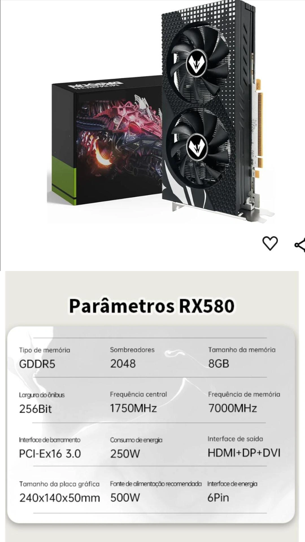305x542 pixels.
Task: Select the 8GB memory size value
Action: coord(219,364)
